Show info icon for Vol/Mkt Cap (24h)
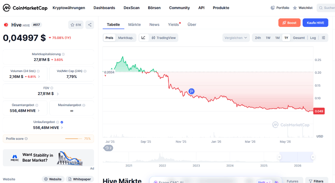 pyautogui.click(x=85, y=71)
